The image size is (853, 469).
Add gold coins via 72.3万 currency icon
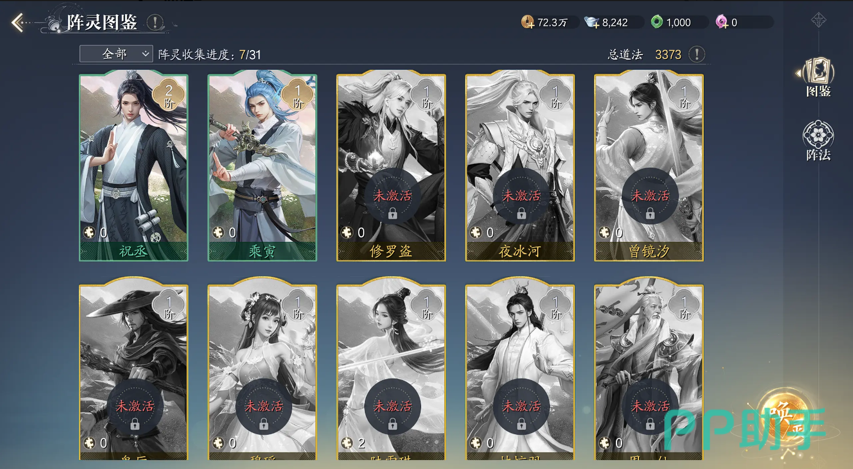coord(528,22)
